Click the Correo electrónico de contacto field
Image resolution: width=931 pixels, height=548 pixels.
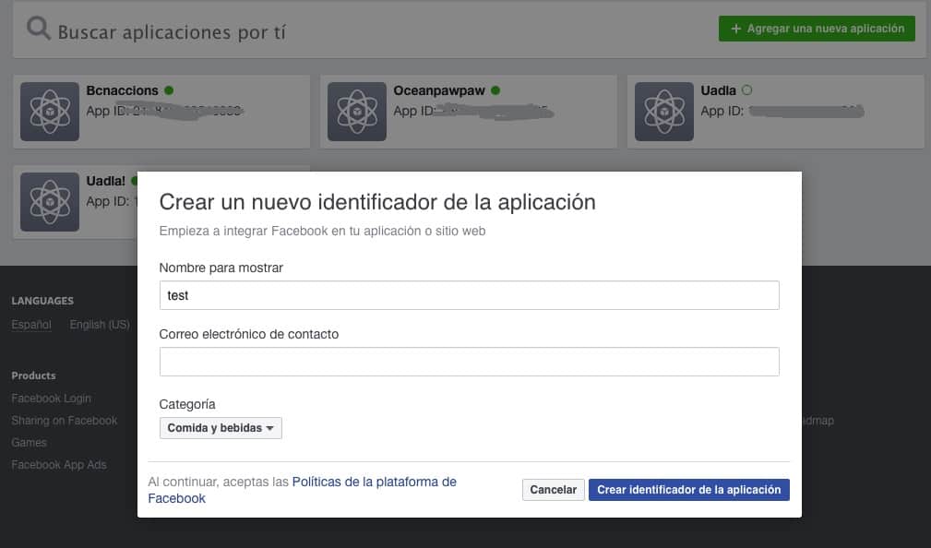pyautogui.click(x=469, y=362)
